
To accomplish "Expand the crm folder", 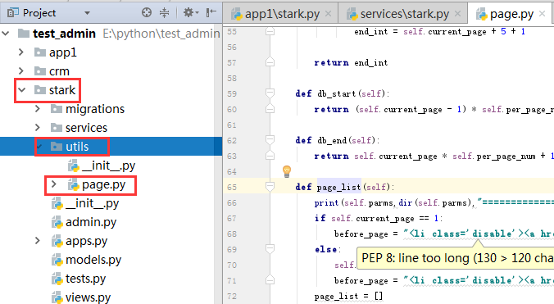I will coord(21,71).
